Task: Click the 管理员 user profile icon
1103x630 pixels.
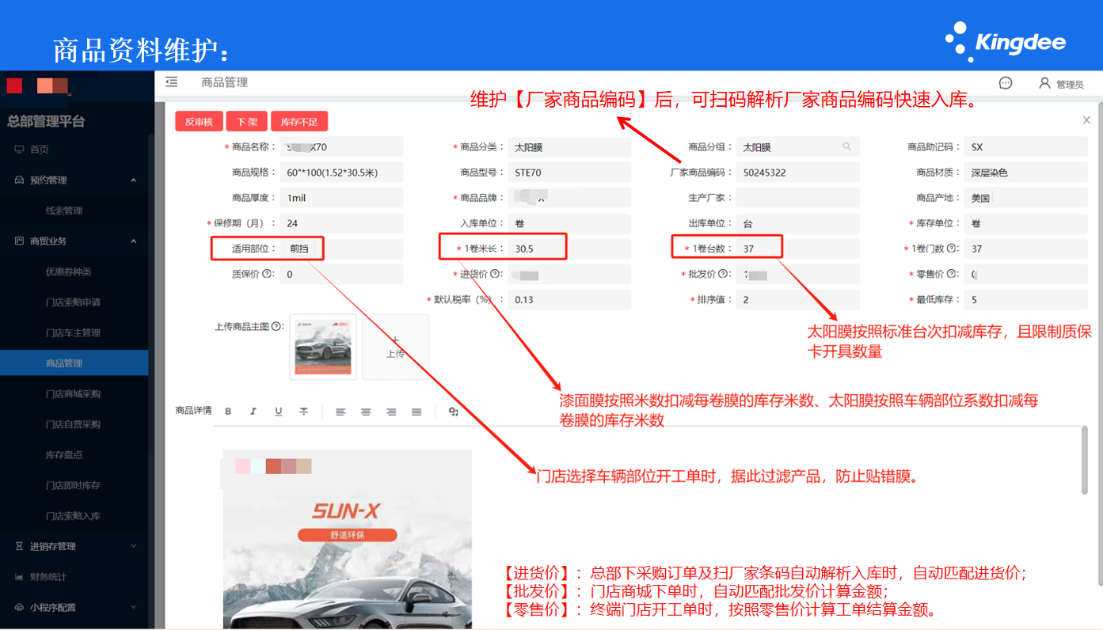Action: 1044,83
